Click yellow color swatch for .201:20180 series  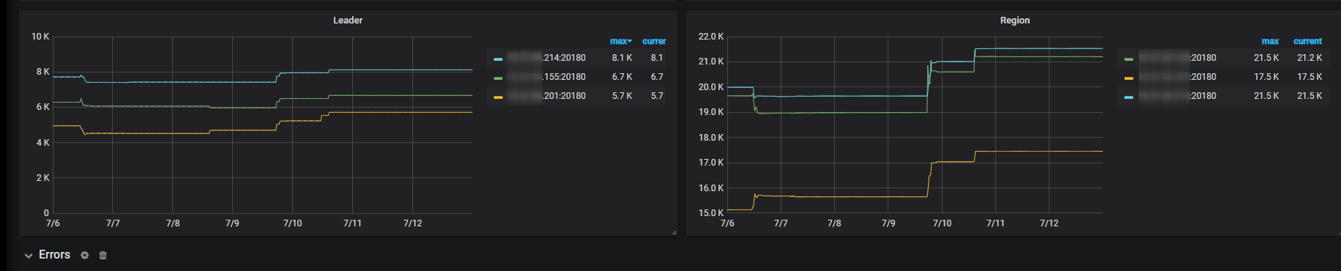[x=498, y=97]
